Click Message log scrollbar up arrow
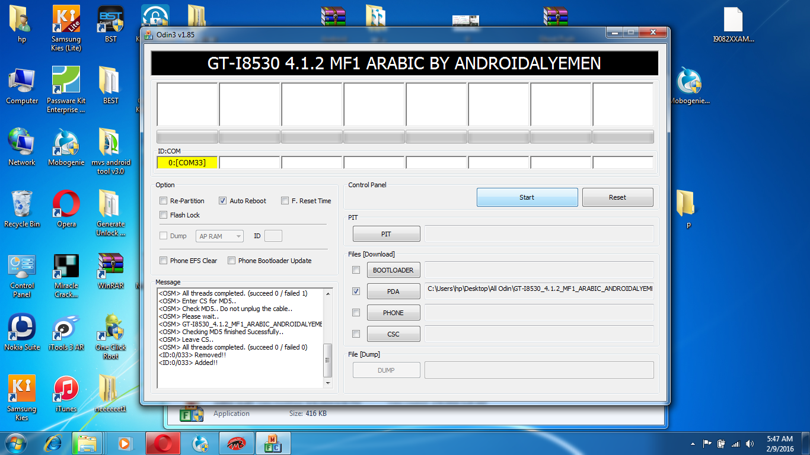This screenshot has width=810, height=455. click(328, 293)
